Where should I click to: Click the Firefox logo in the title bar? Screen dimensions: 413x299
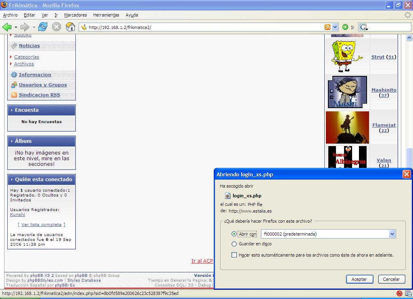click(4, 5)
